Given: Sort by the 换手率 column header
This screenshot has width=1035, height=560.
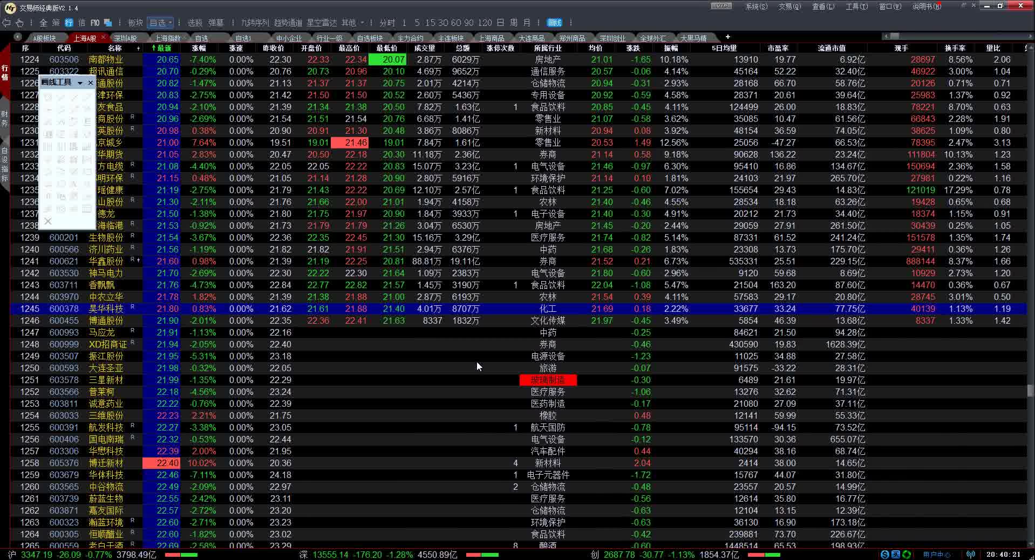Looking at the screenshot, I should [955, 48].
